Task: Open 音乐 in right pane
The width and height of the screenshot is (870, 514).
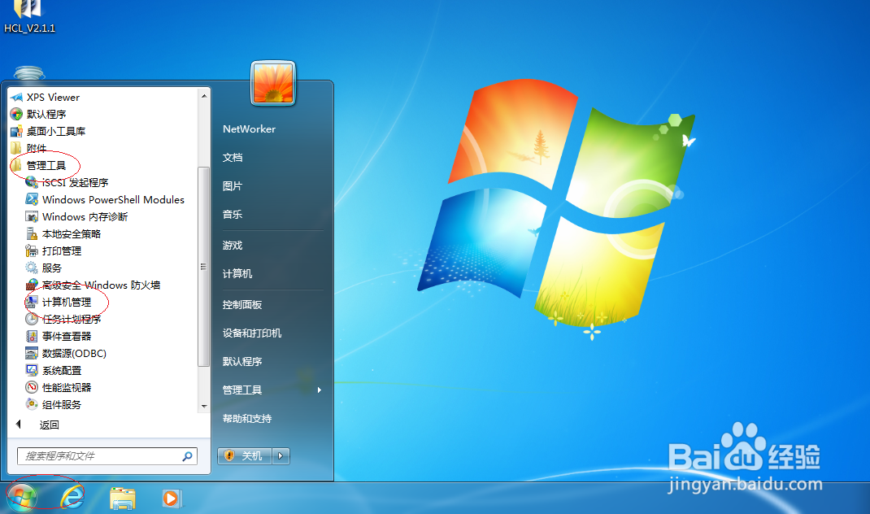Action: [233, 214]
